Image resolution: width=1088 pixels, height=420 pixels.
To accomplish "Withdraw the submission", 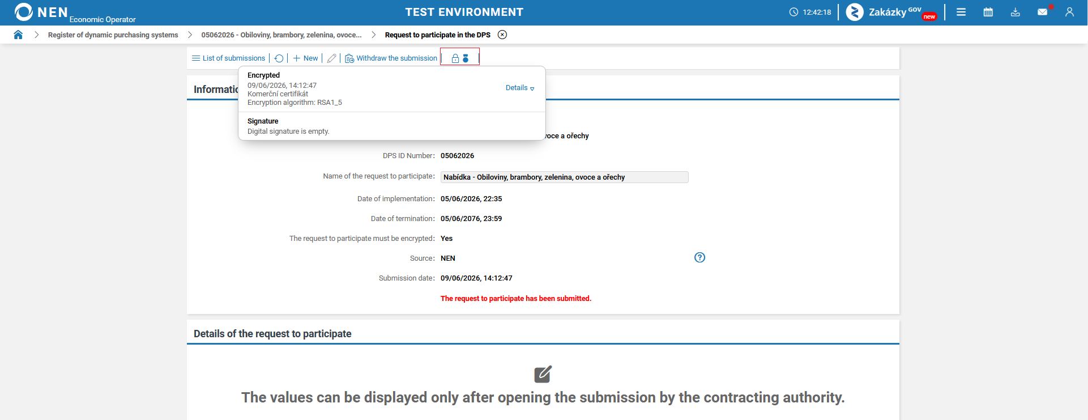I will point(391,58).
